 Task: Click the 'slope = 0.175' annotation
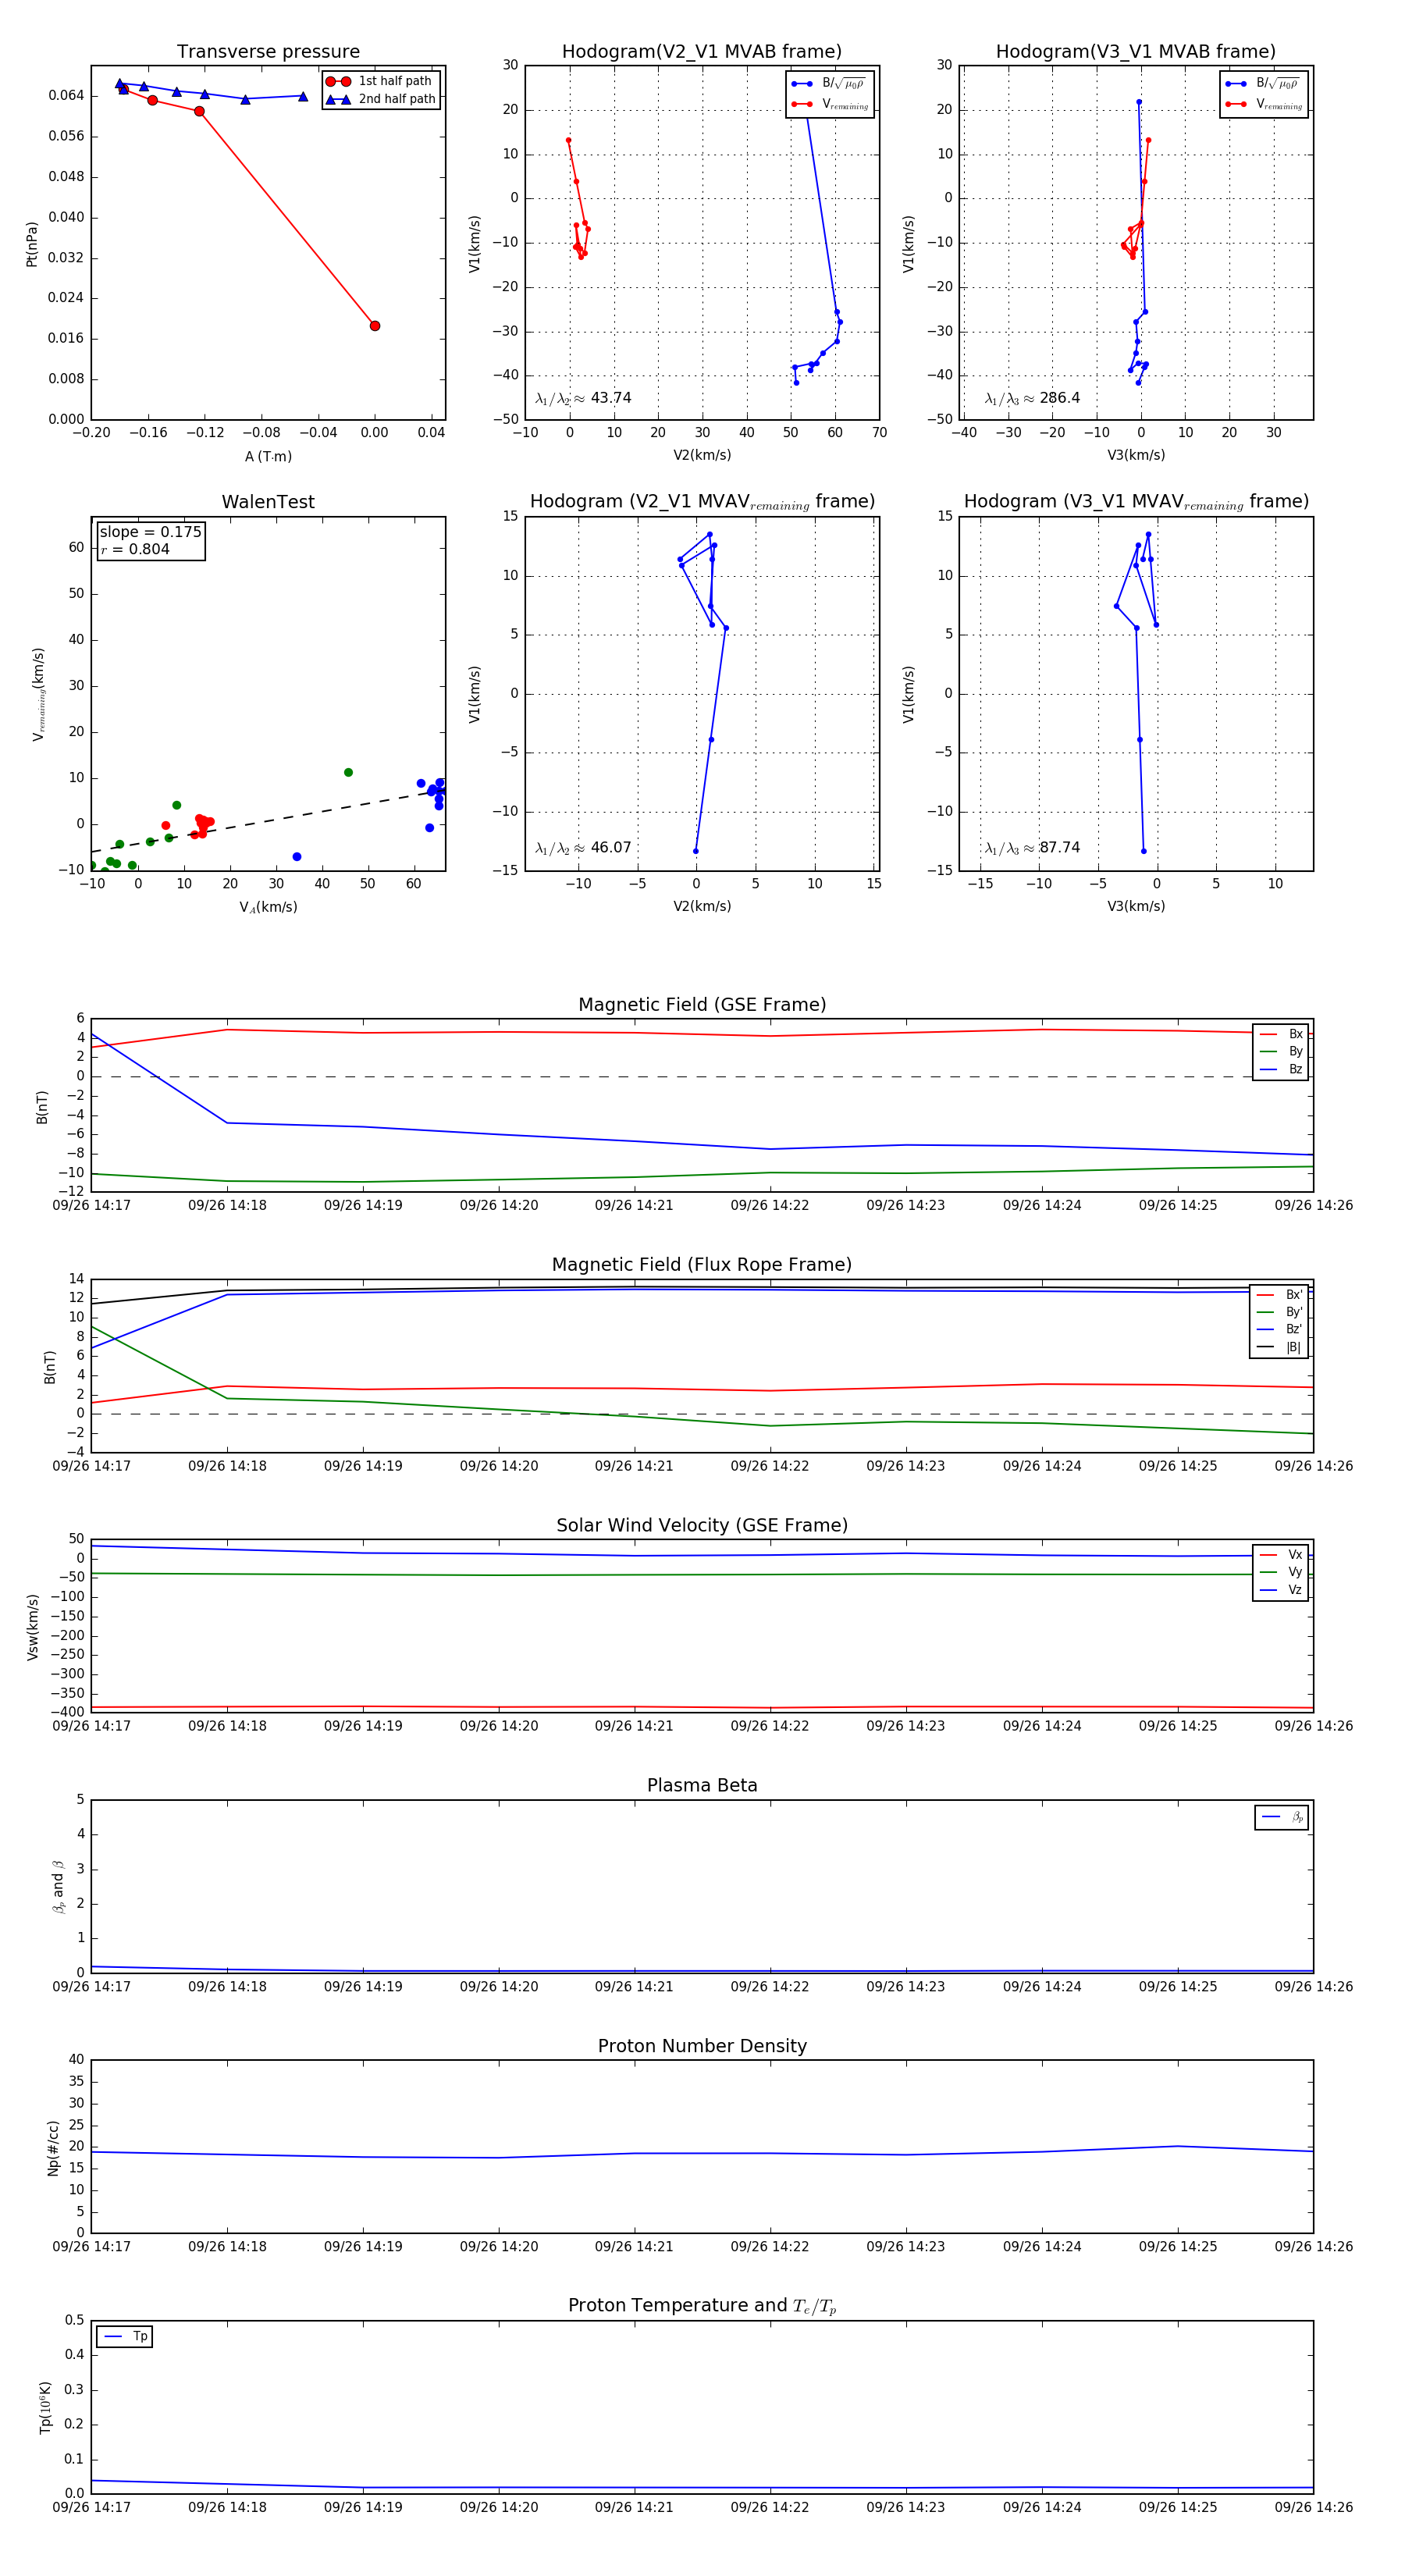click(x=150, y=532)
